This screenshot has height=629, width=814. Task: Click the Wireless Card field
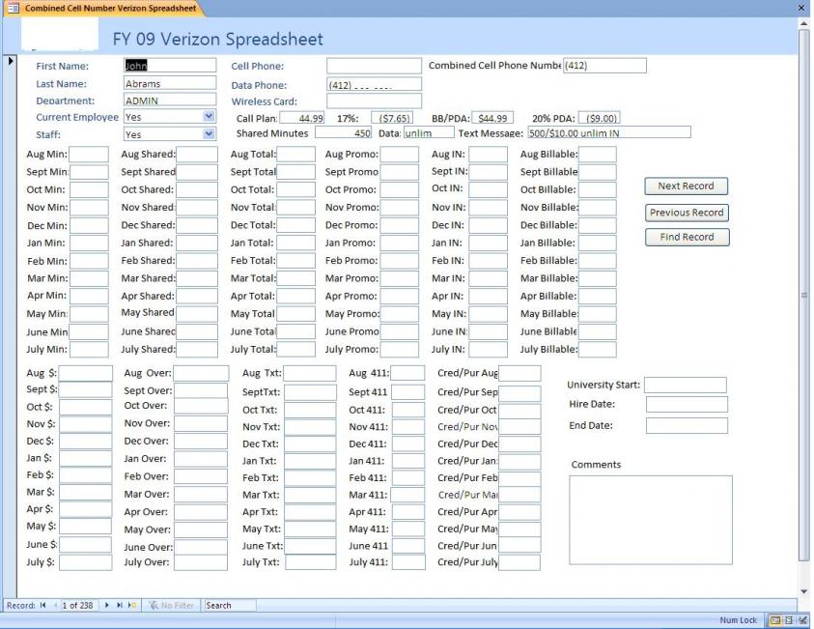[374, 100]
